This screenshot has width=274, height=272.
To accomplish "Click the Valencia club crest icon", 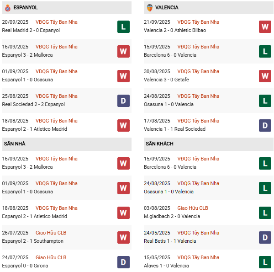I will (149, 8).
